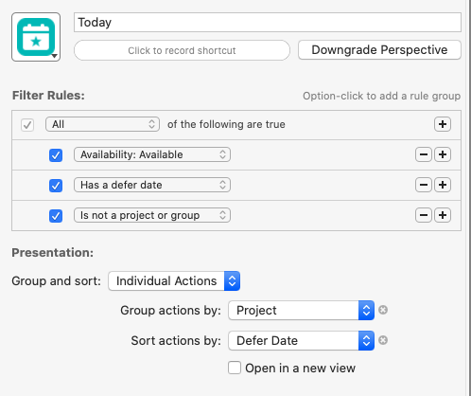Disable Is not a project or group checkbox
This screenshot has height=396, width=471.
[x=56, y=216]
